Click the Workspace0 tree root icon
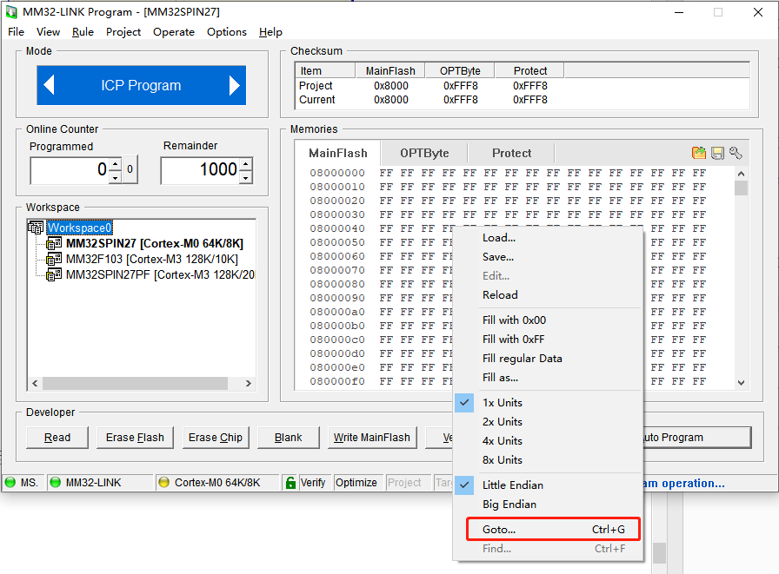The width and height of the screenshot is (779, 574). (36, 228)
